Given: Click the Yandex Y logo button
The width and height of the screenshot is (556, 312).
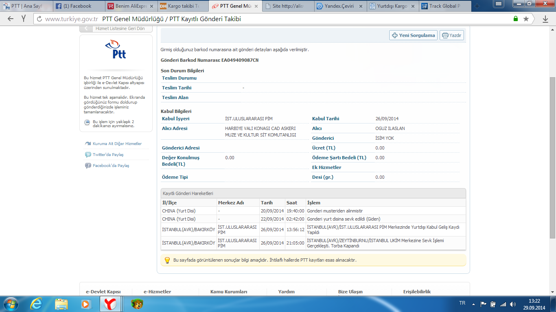Looking at the screenshot, I should pyautogui.click(x=24, y=19).
